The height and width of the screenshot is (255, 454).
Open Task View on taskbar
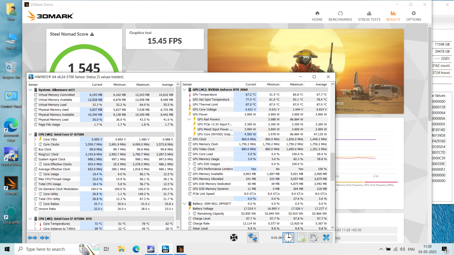tap(106, 249)
